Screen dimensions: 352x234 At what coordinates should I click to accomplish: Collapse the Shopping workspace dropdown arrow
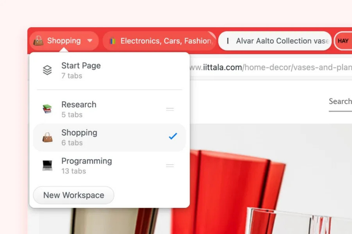click(90, 41)
